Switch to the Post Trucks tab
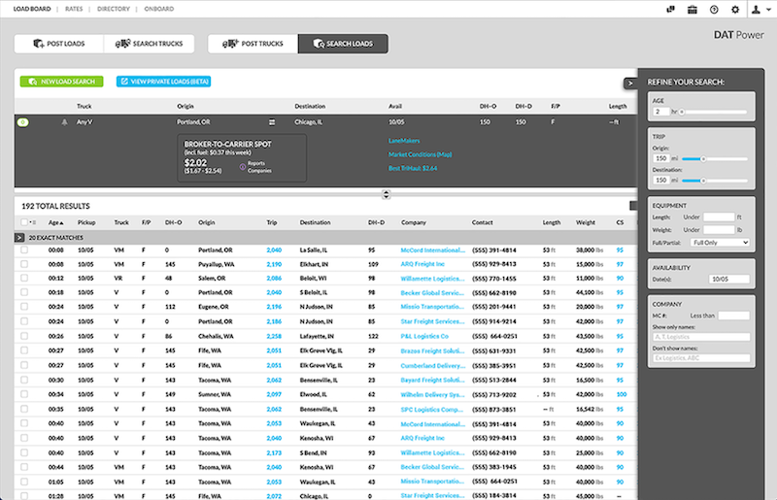Image resolution: width=777 pixels, height=500 pixels. coord(253,44)
